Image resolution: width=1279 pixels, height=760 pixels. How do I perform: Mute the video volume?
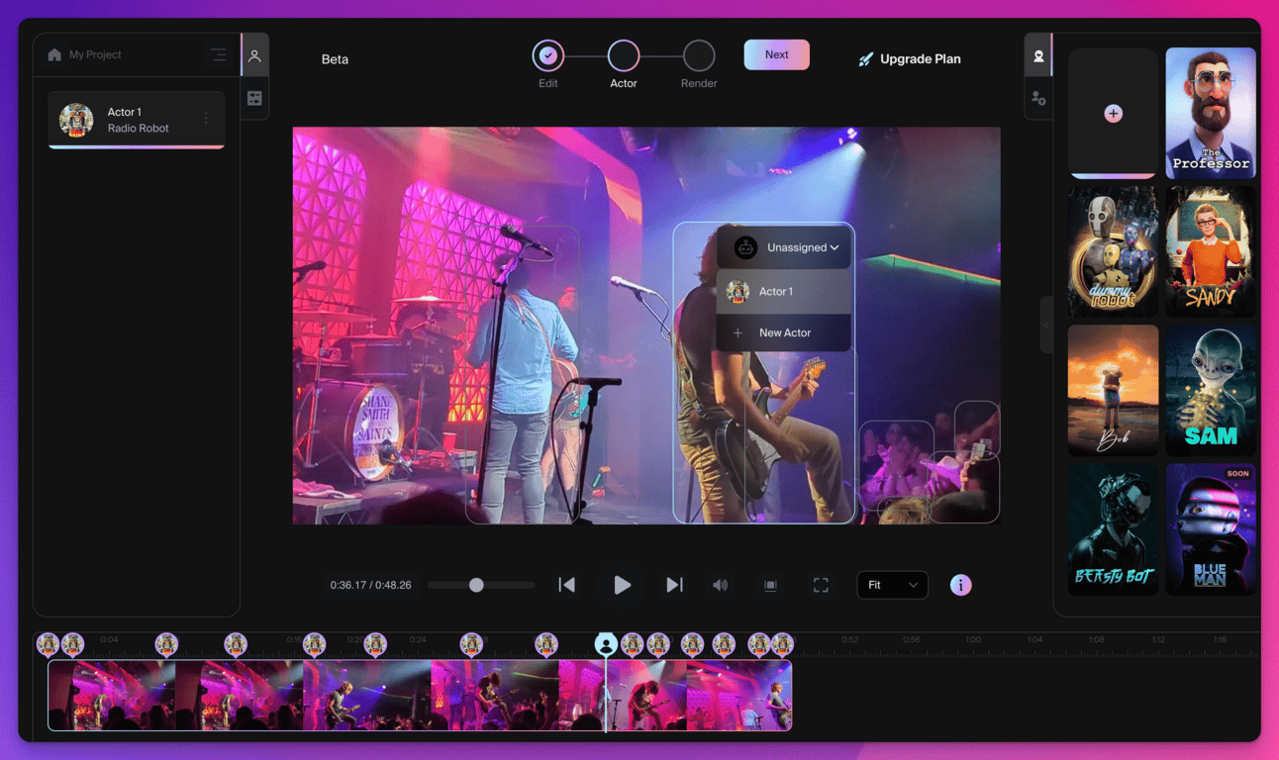coord(720,585)
